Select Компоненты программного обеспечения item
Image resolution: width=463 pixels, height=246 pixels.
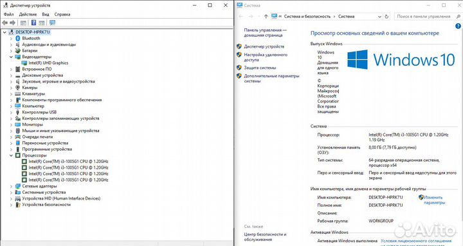pos(62,100)
